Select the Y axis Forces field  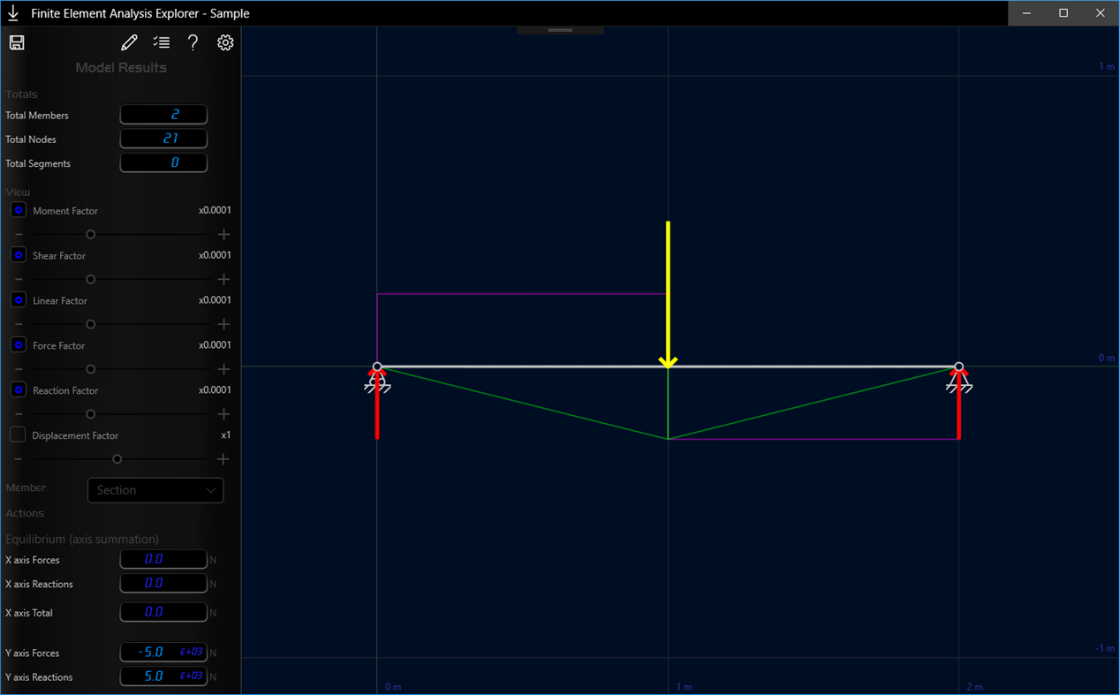tap(163, 652)
